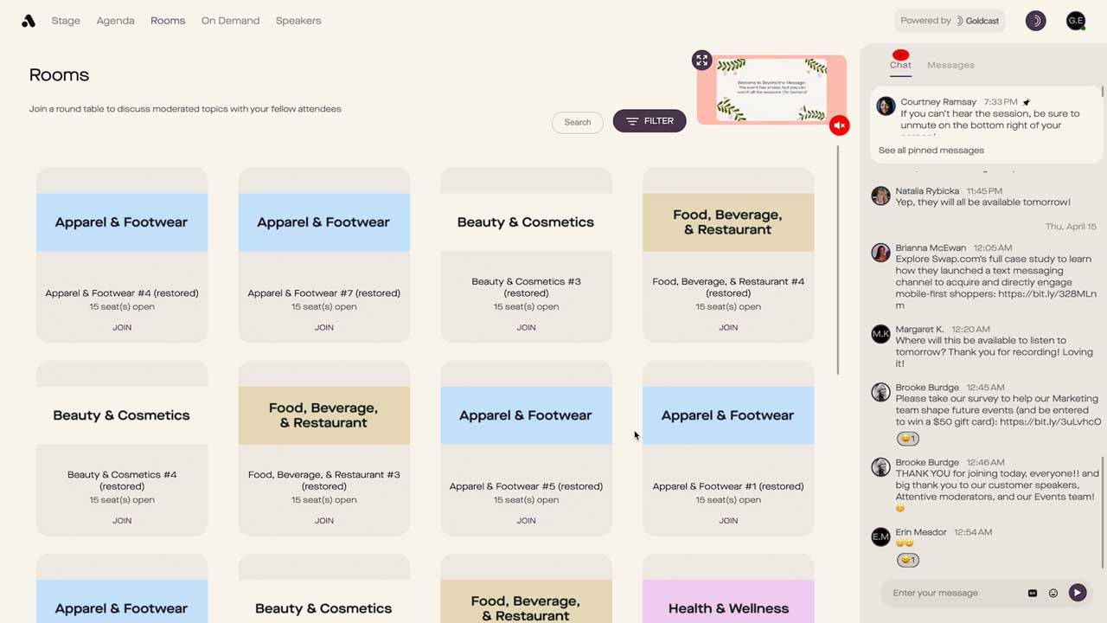Click the Attentive logo in the header

(x=29, y=21)
